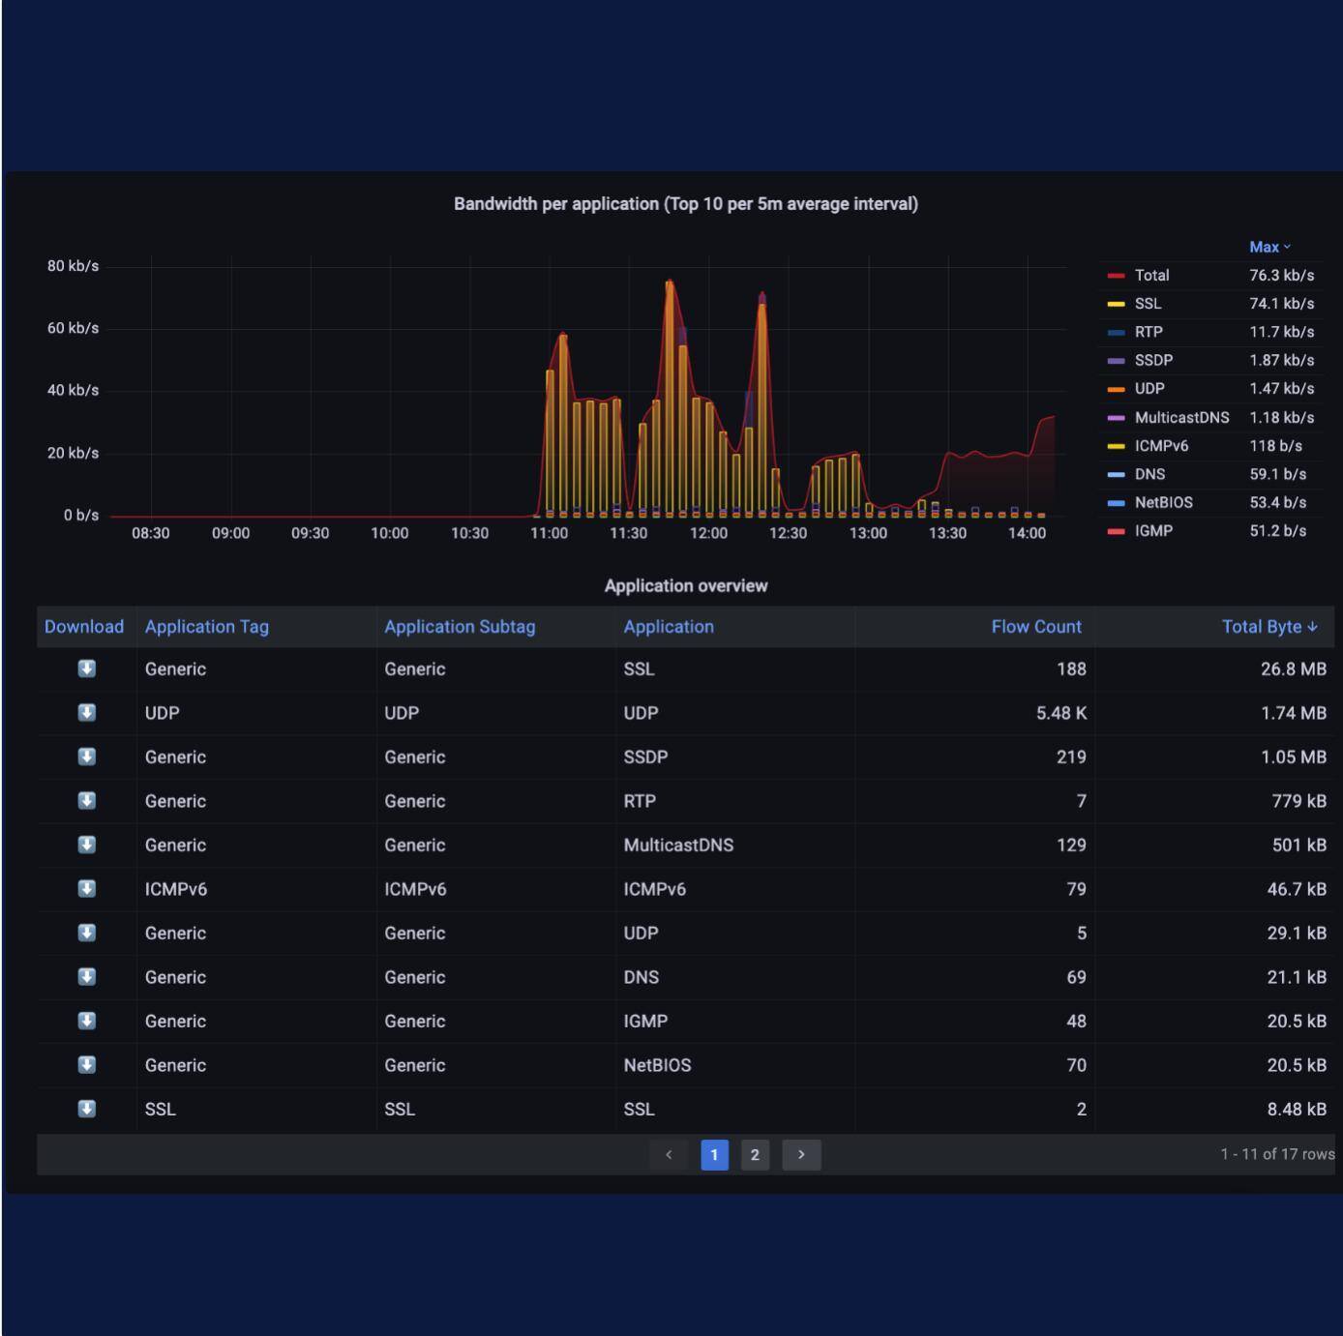The height and width of the screenshot is (1336, 1343).
Task: Download the last SSL row data
Action: (x=86, y=1109)
